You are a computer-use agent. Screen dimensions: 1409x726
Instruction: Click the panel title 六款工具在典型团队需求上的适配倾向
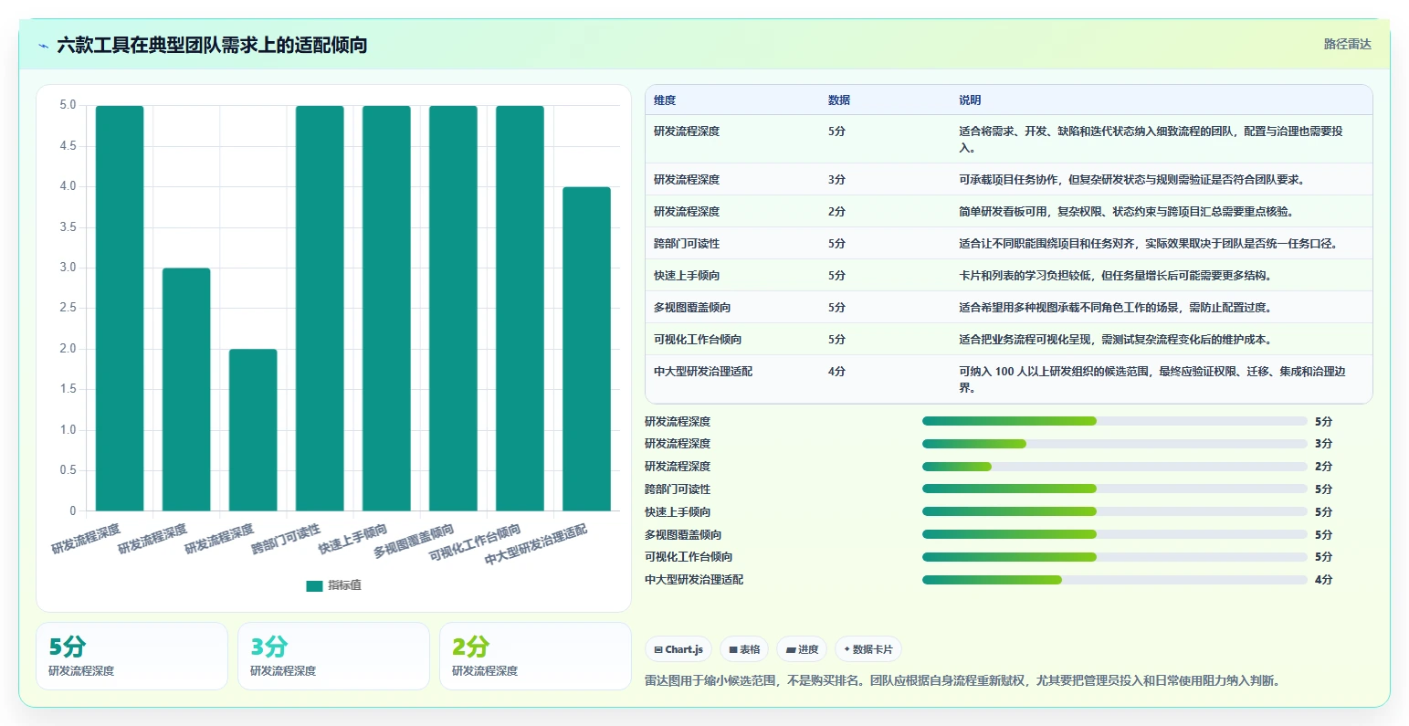(212, 46)
